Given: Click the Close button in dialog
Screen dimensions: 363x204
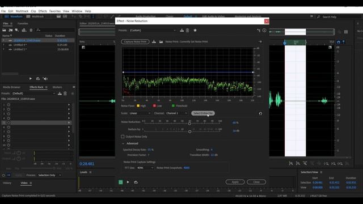Looking at the screenshot, I should [256, 182].
